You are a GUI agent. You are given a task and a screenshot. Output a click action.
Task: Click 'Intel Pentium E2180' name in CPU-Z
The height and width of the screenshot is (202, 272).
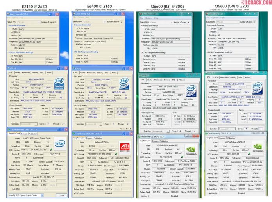pos(36,79)
